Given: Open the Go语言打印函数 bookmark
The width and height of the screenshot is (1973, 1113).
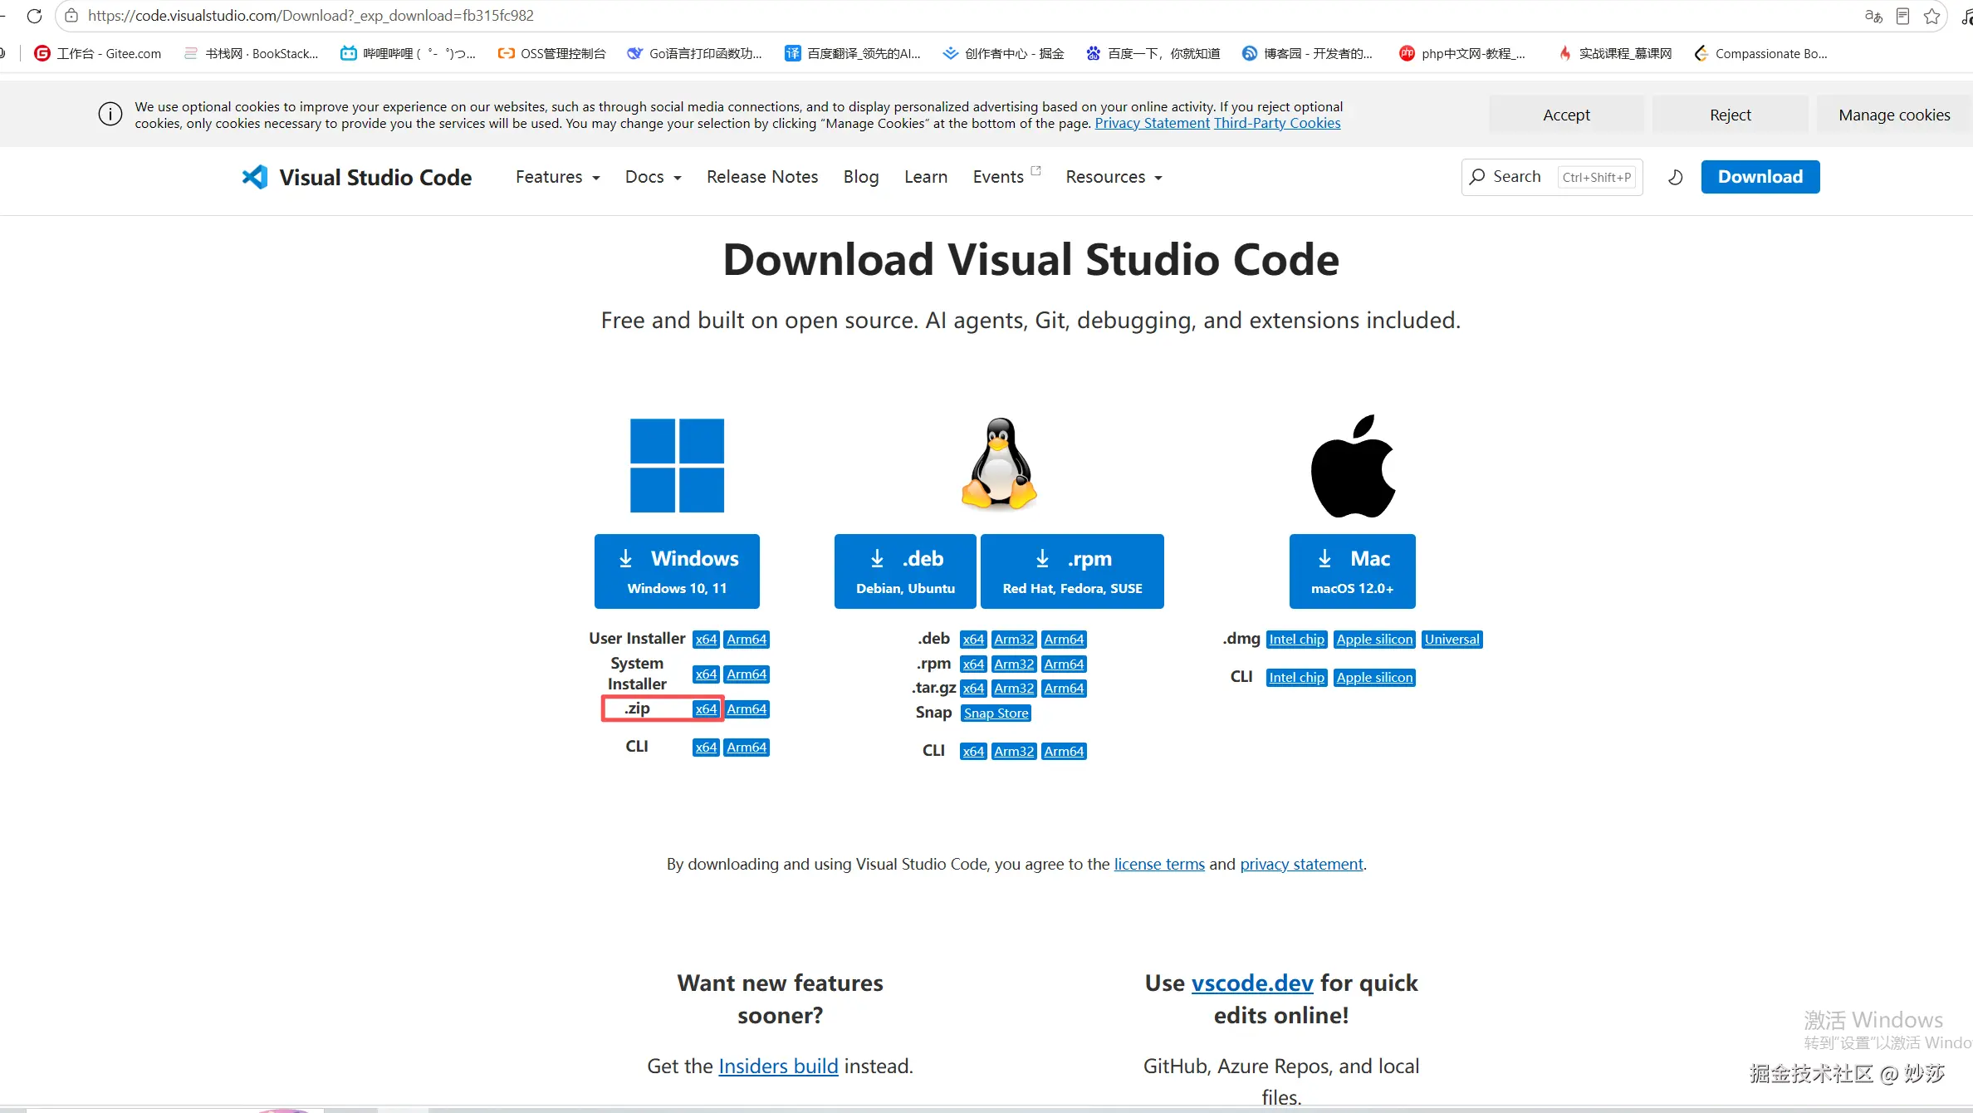Looking at the screenshot, I should tap(694, 53).
